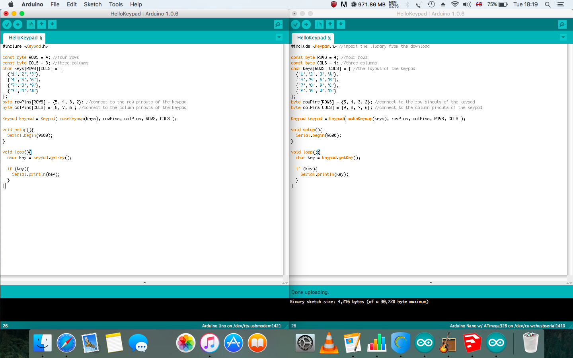This screenshot has width=573, height=358.
Task: Open iBooks from the Dock
Action: [257, 343]
